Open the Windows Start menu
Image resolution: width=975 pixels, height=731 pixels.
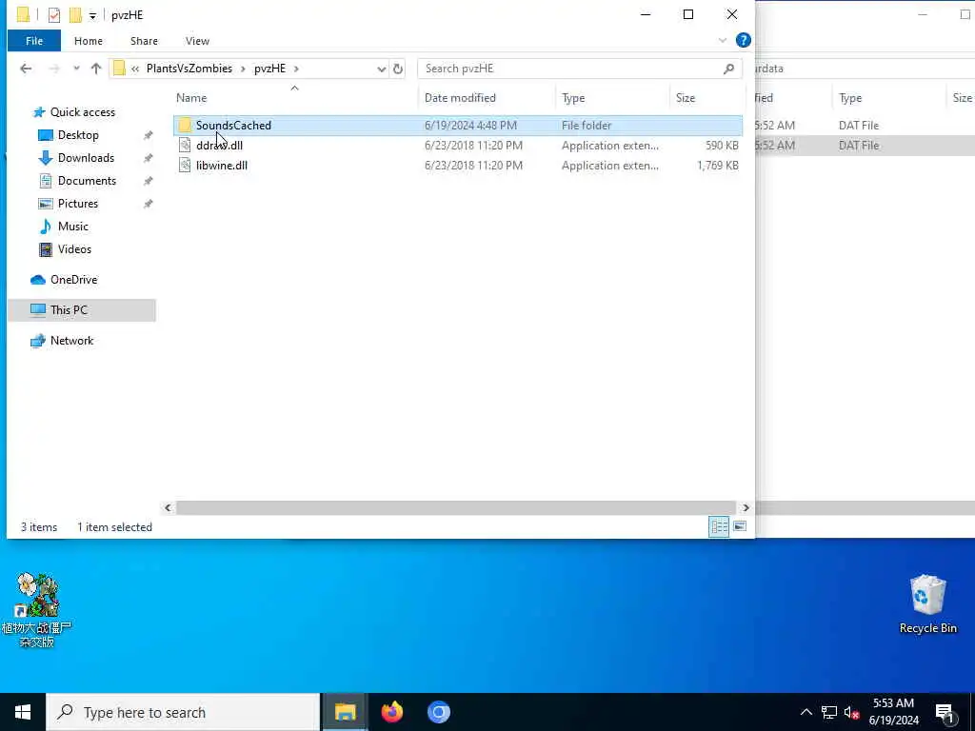(x=23, y=712)
